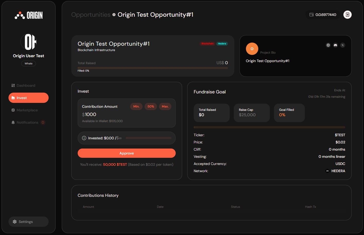Set contribution to Min. amount

point(136,106)
